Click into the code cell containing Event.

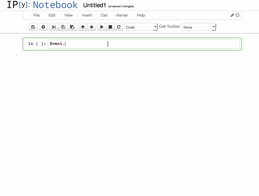(x=144, y=44)
